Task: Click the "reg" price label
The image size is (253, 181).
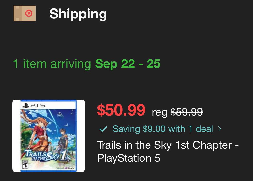Action: click(x=160, y=112)
